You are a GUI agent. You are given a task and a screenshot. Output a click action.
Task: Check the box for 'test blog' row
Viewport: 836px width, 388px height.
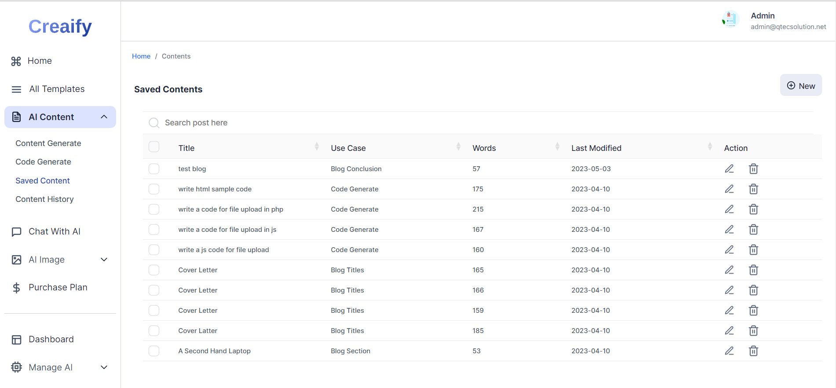(x=154, y=169)
